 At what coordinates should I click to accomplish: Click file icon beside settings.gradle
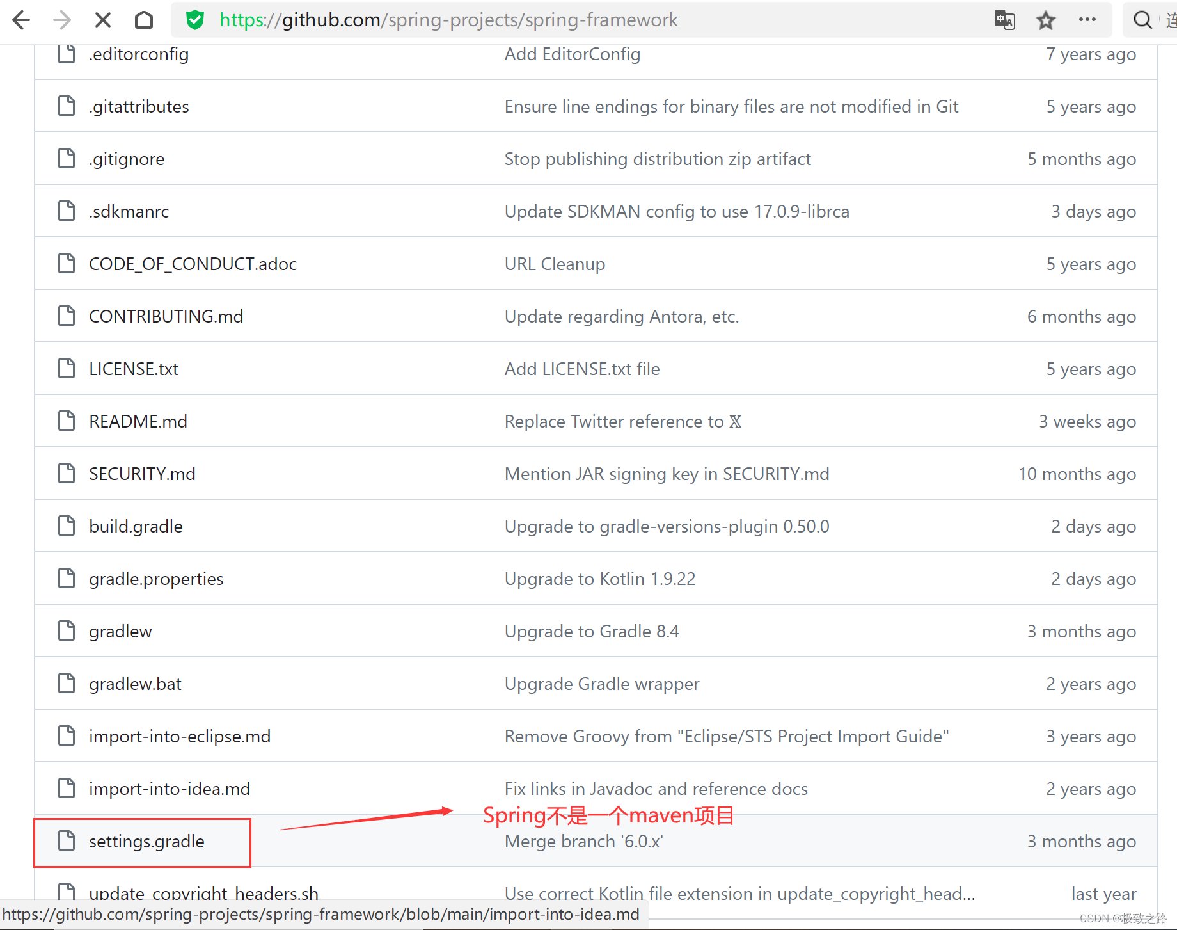(67, 840)
